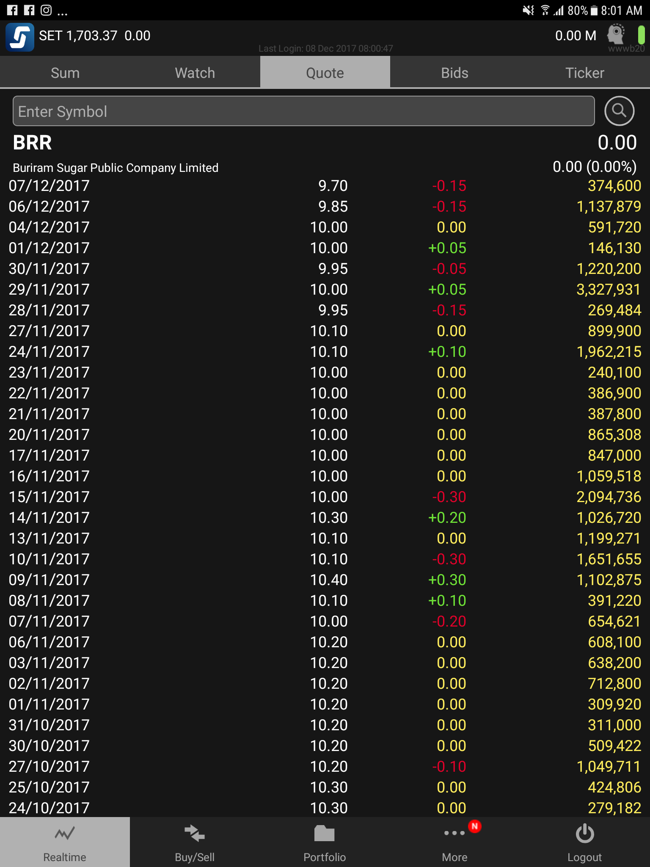Viewport: 650px width, 867px height.
Task: Tap volume 387,800 on 21/11/2017
Action: tap(614, 414)
